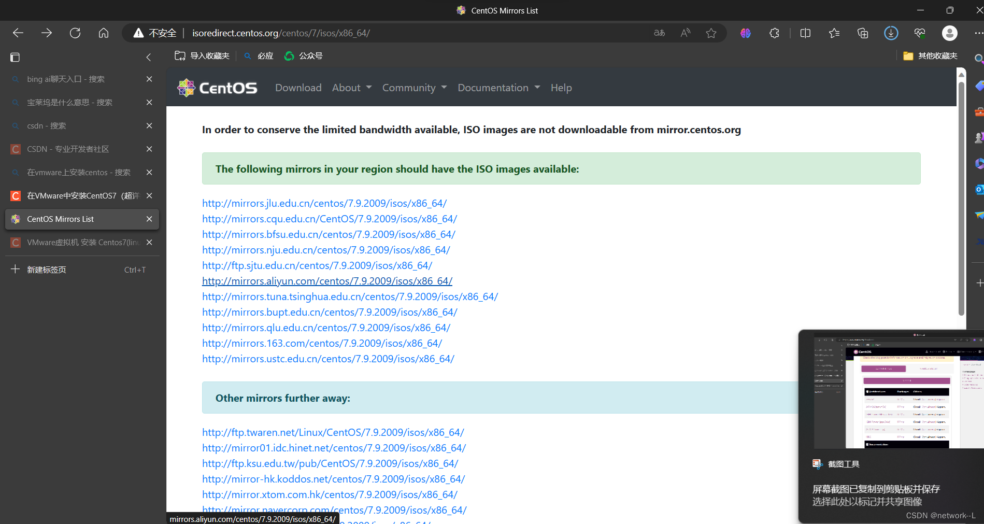Open mirrors.jlu.edu.cn mirror link
984x524 pixels.
point(324,204)
